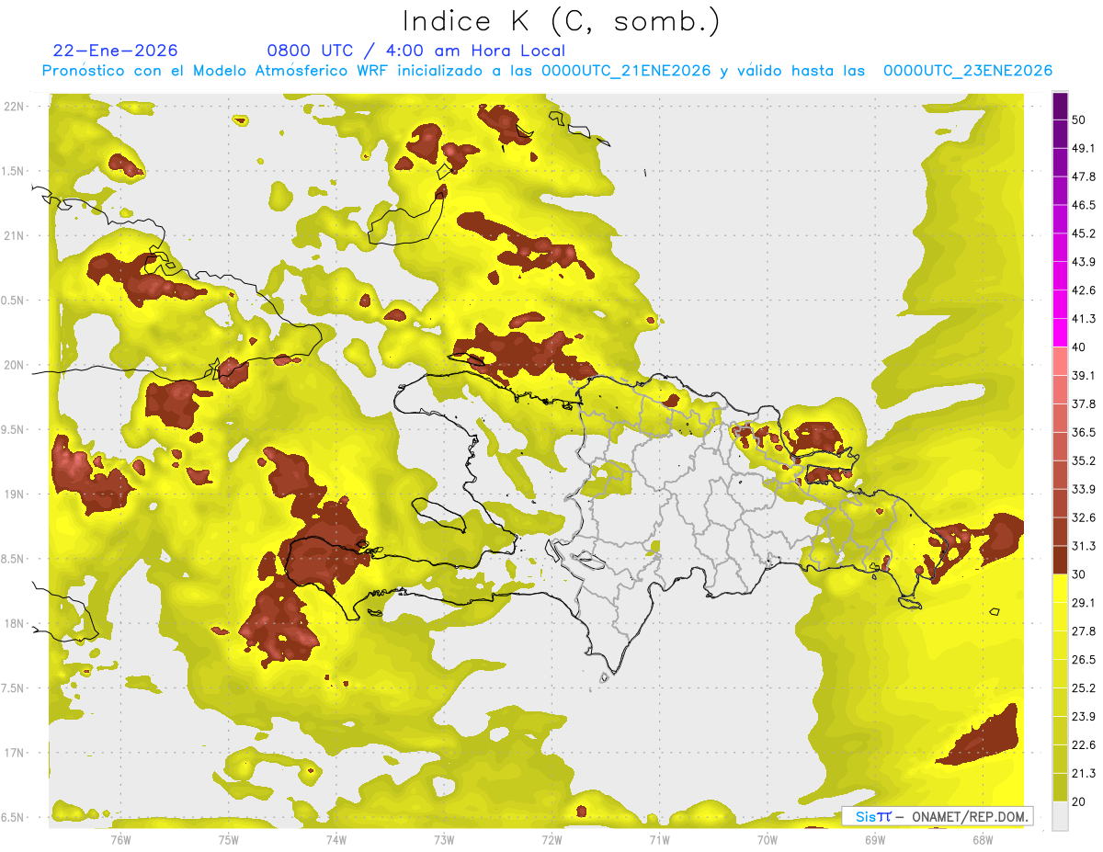Click the legend label "50"
This screenshot has width=1103, height=852.
click(x=1079, y=119)
